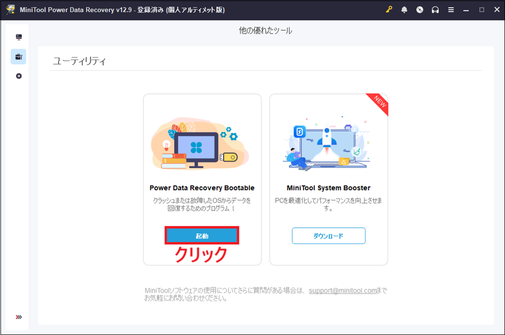Switch to data recovery sidebar tab
The height and width of the screenshot is (335, 505).
[x=19, y=37]
